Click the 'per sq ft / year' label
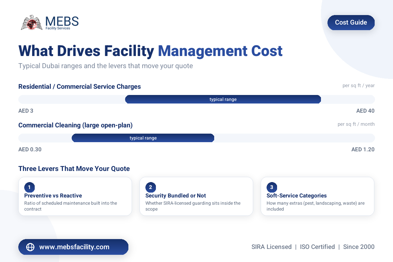Viewport: 393px width, 262px height. point(359,86)
